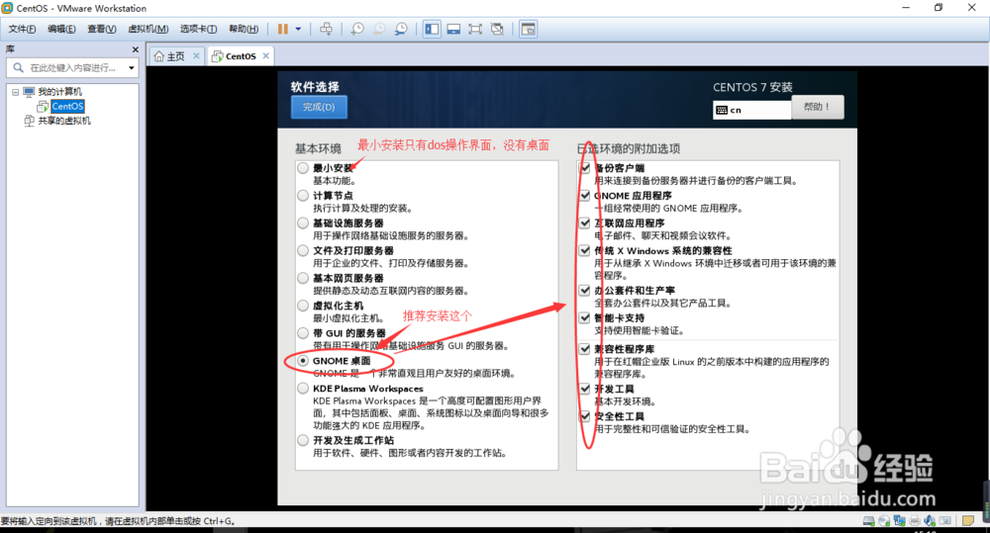Click the cn keyboard layout field
This screenshot has height=533, width=990.
click(x=752, y=110)
